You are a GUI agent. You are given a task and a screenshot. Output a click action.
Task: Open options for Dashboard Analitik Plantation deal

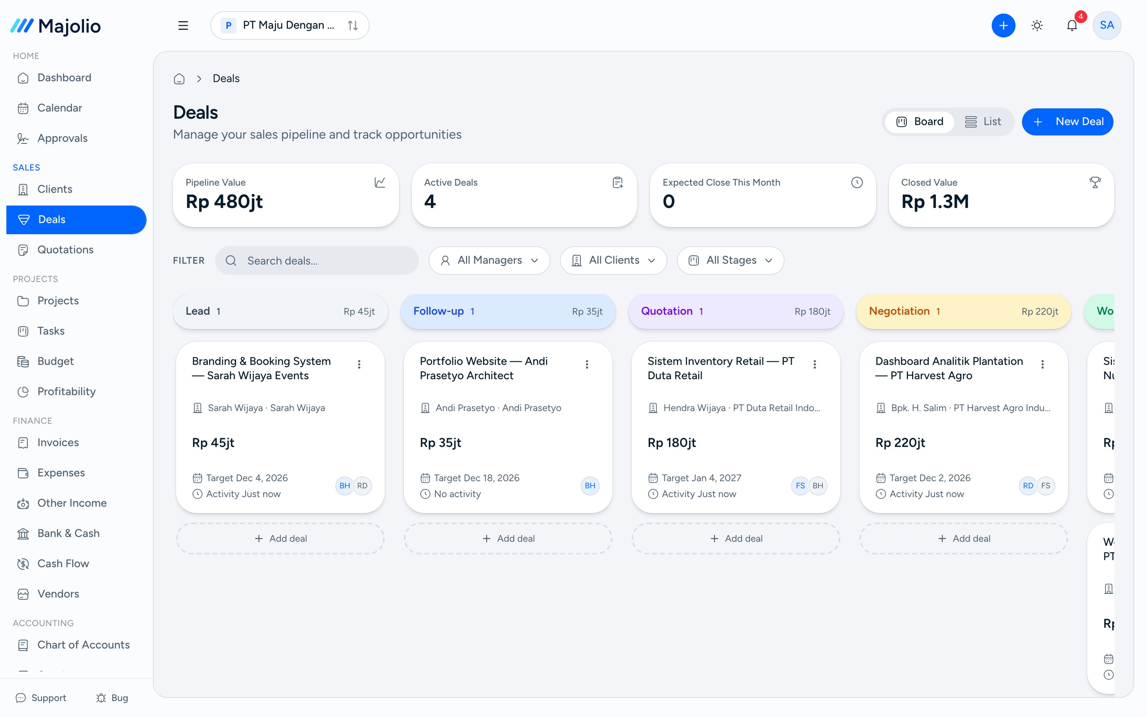pos(1042,364)
